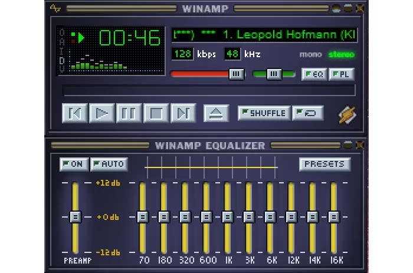Toggle the PL playlist button
The height and width of the screenshot is (273, 413).
point(342,74)
